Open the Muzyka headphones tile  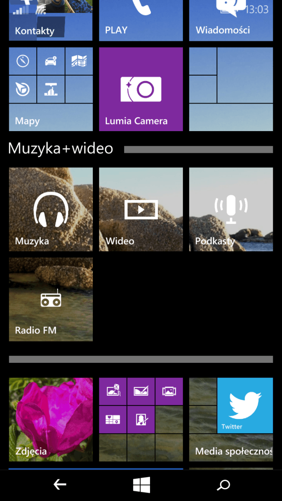coord(51,209)
